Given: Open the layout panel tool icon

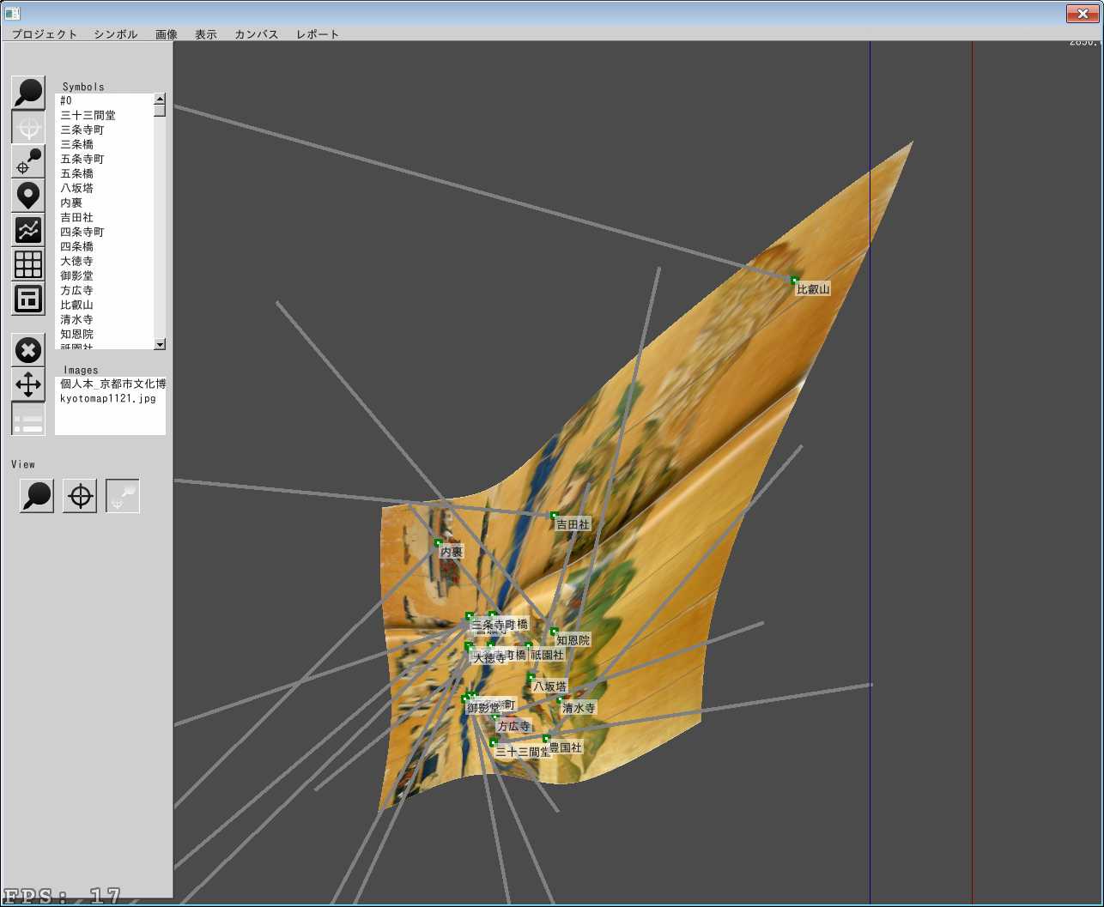Looking at the screenshot, I should click(x=28, y=299).
